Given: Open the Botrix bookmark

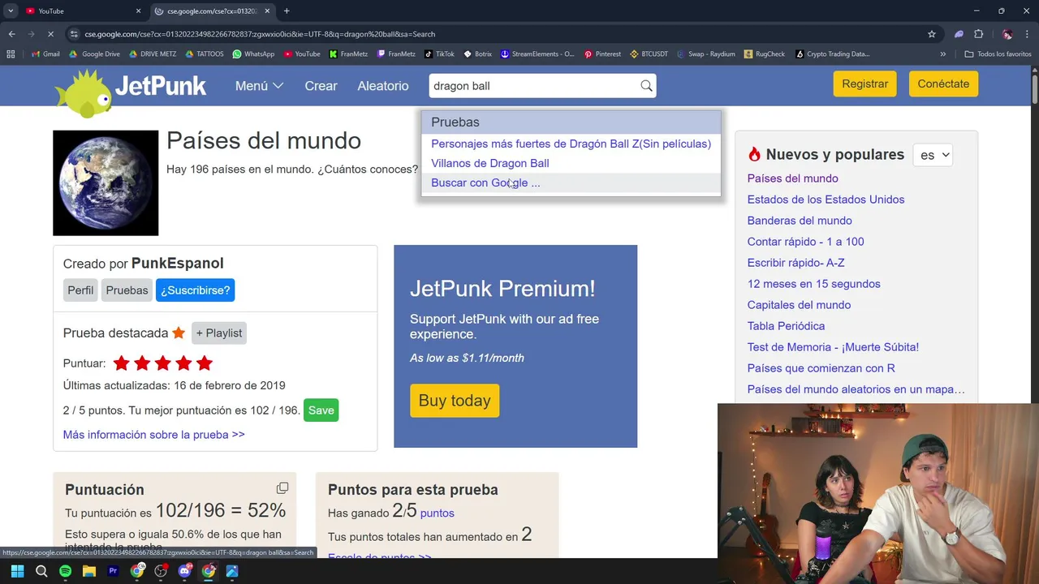Looking at the screenshot, I should pos(477,54).
